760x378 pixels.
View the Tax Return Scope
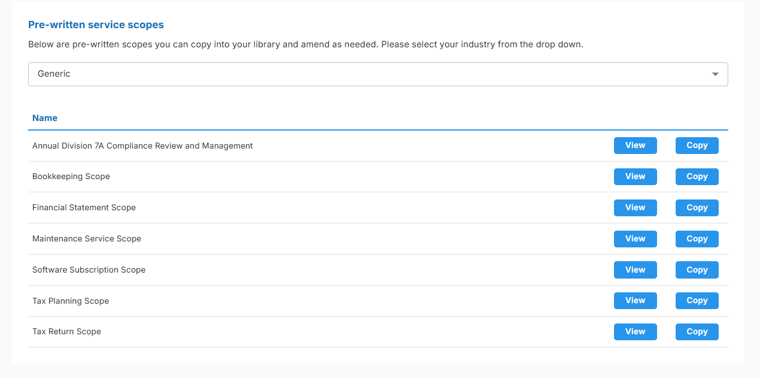click(x=635, y=332)
